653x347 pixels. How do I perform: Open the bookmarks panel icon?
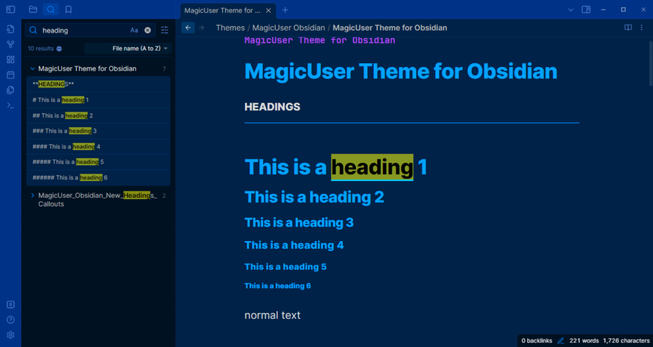point(69,10)
